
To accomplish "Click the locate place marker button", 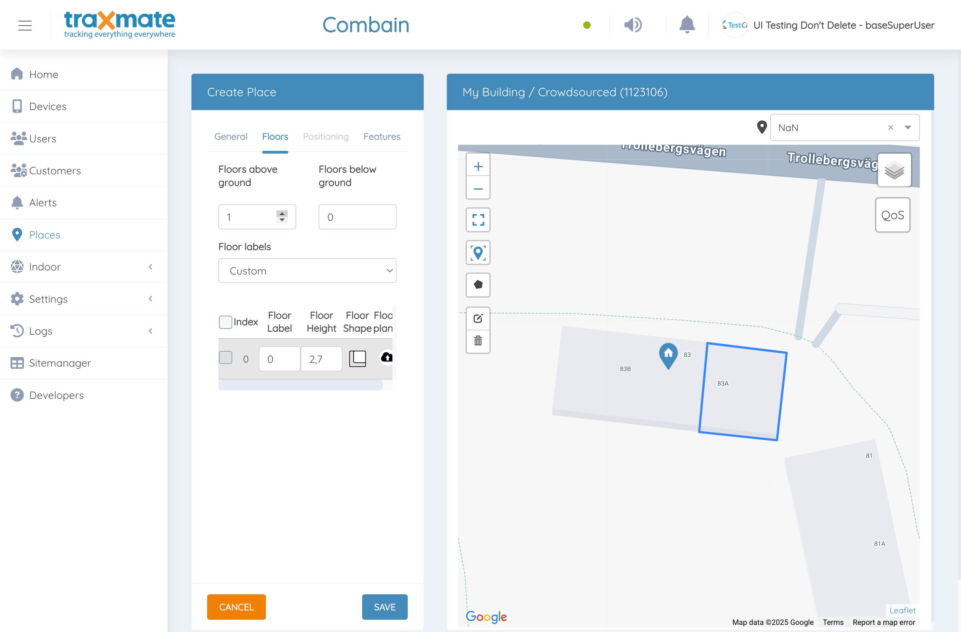I will [478, 253].
